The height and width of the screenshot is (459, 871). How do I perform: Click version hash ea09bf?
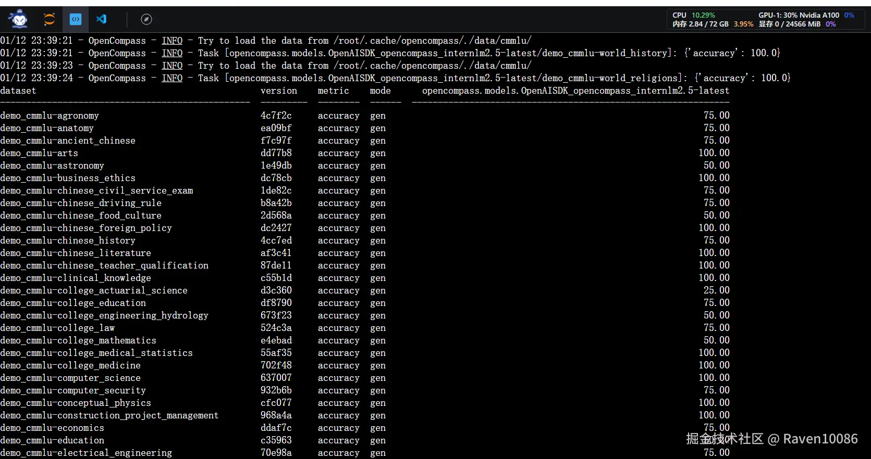coord(276,128)
